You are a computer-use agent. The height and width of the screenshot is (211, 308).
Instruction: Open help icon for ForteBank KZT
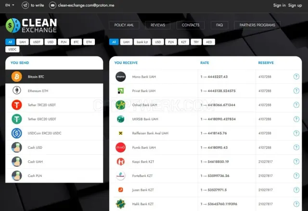click(296, 176)
